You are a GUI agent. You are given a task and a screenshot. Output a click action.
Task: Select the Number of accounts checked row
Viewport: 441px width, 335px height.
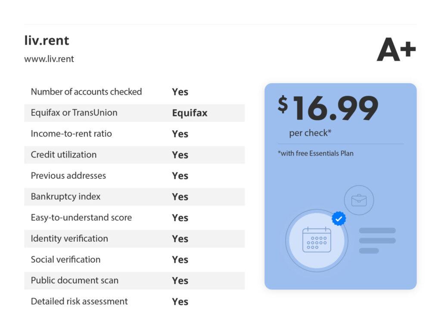[x=134, y=92]
